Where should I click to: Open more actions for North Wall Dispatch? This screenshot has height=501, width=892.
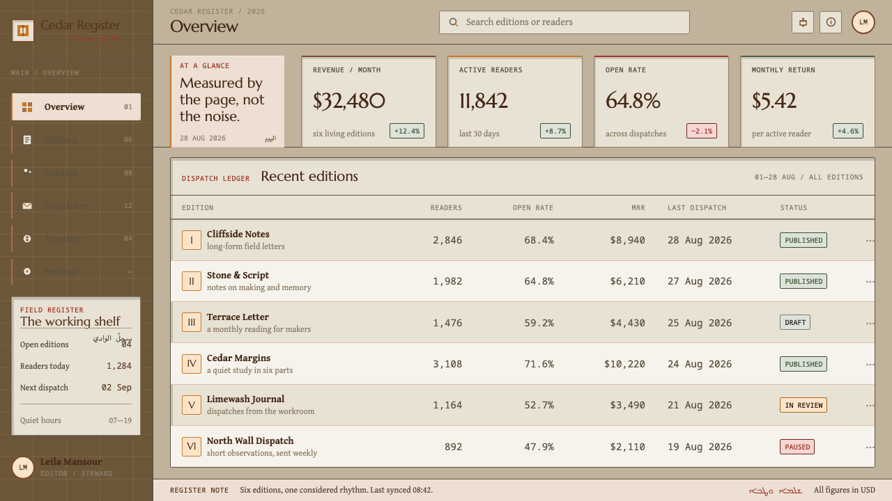870,447
